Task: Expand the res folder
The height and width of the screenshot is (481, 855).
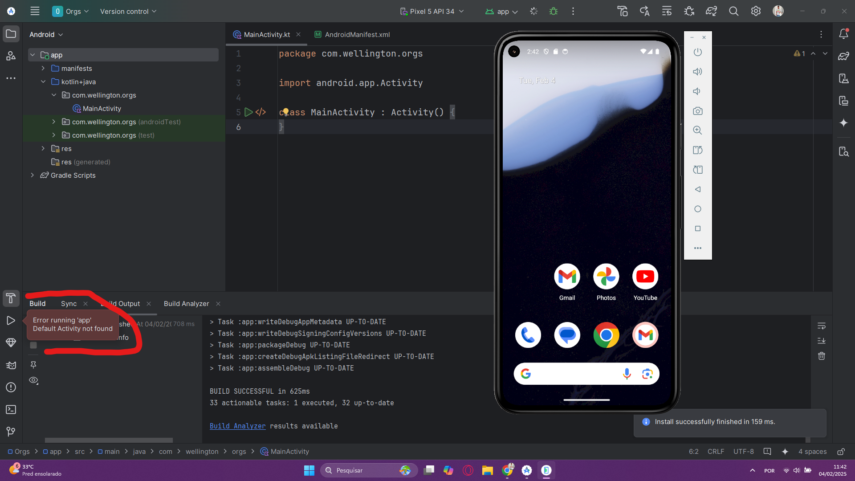Action: coord(43,148)
